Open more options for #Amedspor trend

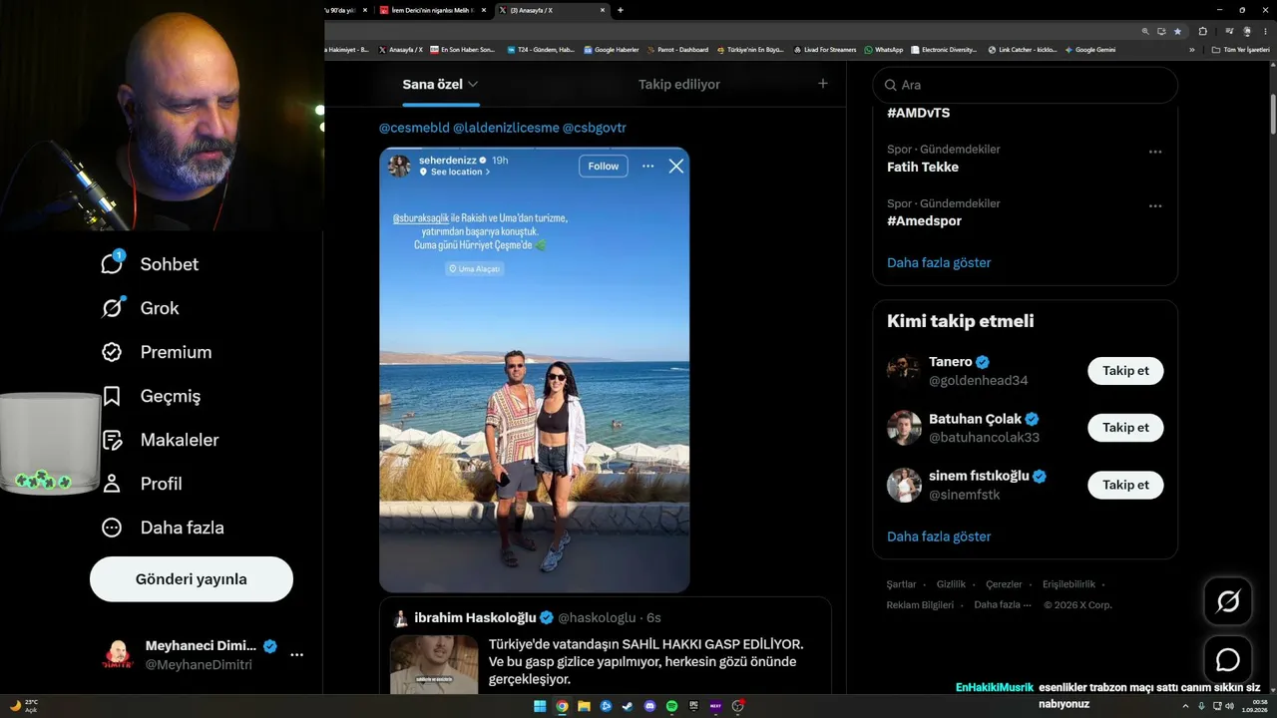(1155, 206)
